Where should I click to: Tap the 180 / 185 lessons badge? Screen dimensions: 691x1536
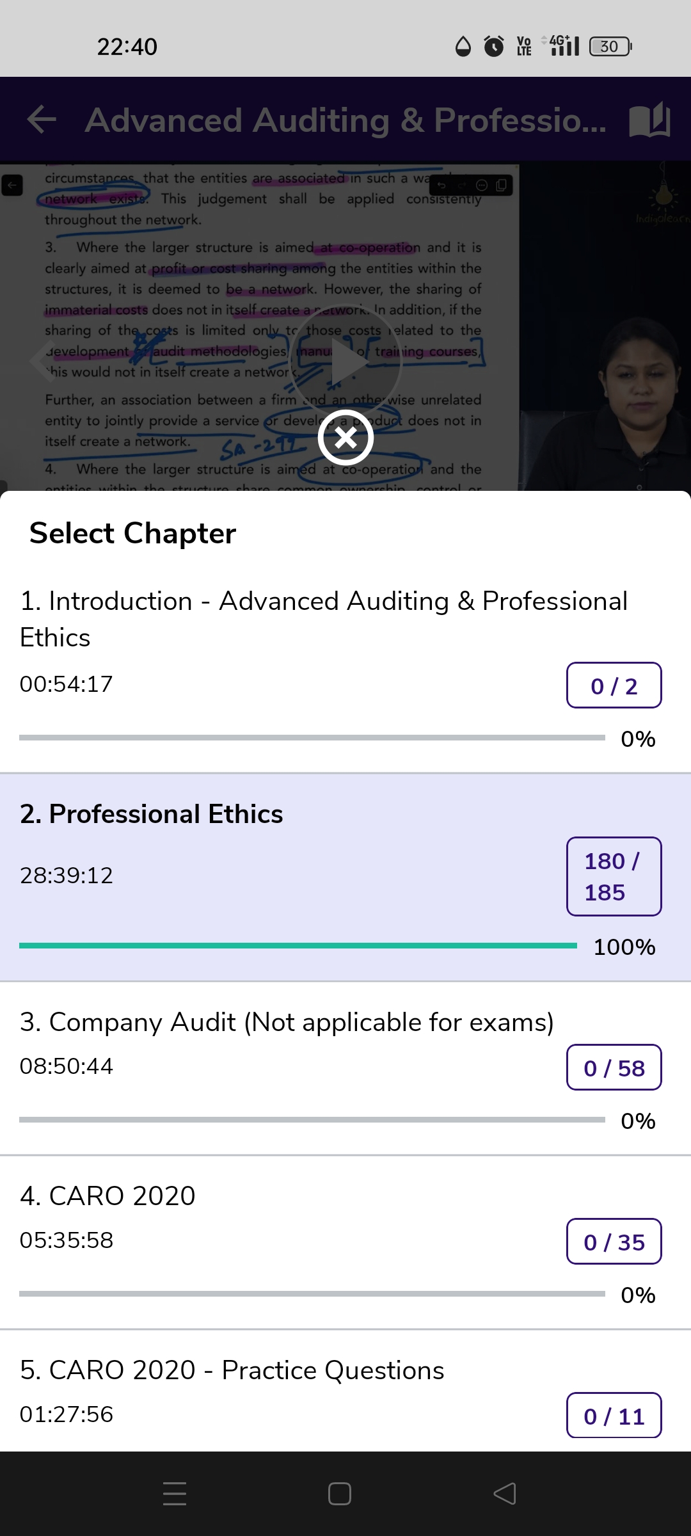[x=614, y=876]
